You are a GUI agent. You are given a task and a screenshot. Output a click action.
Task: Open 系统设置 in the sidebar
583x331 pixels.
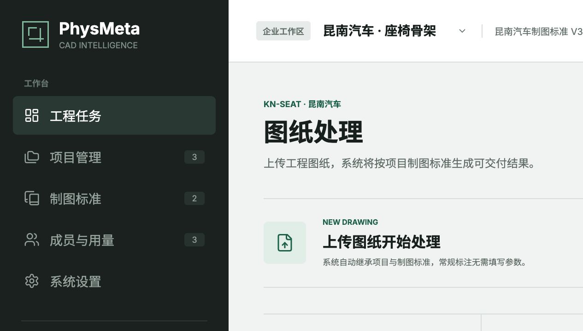[x=114, y=281]
